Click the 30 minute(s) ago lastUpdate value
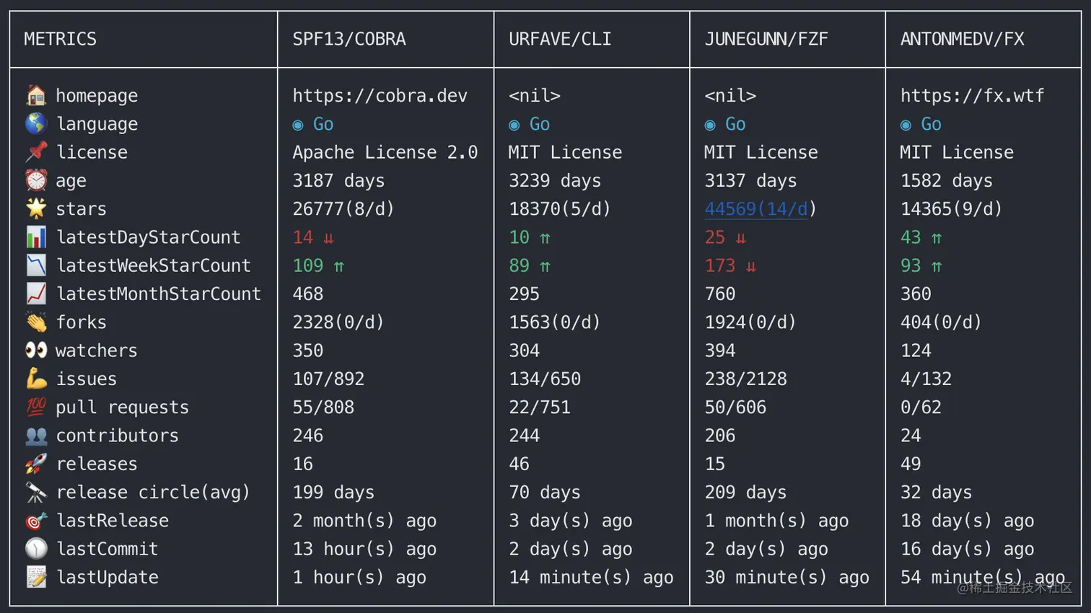 (787, 578)
